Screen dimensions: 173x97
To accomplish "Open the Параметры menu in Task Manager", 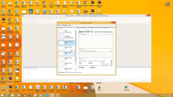I will click(x=65, y=25).
